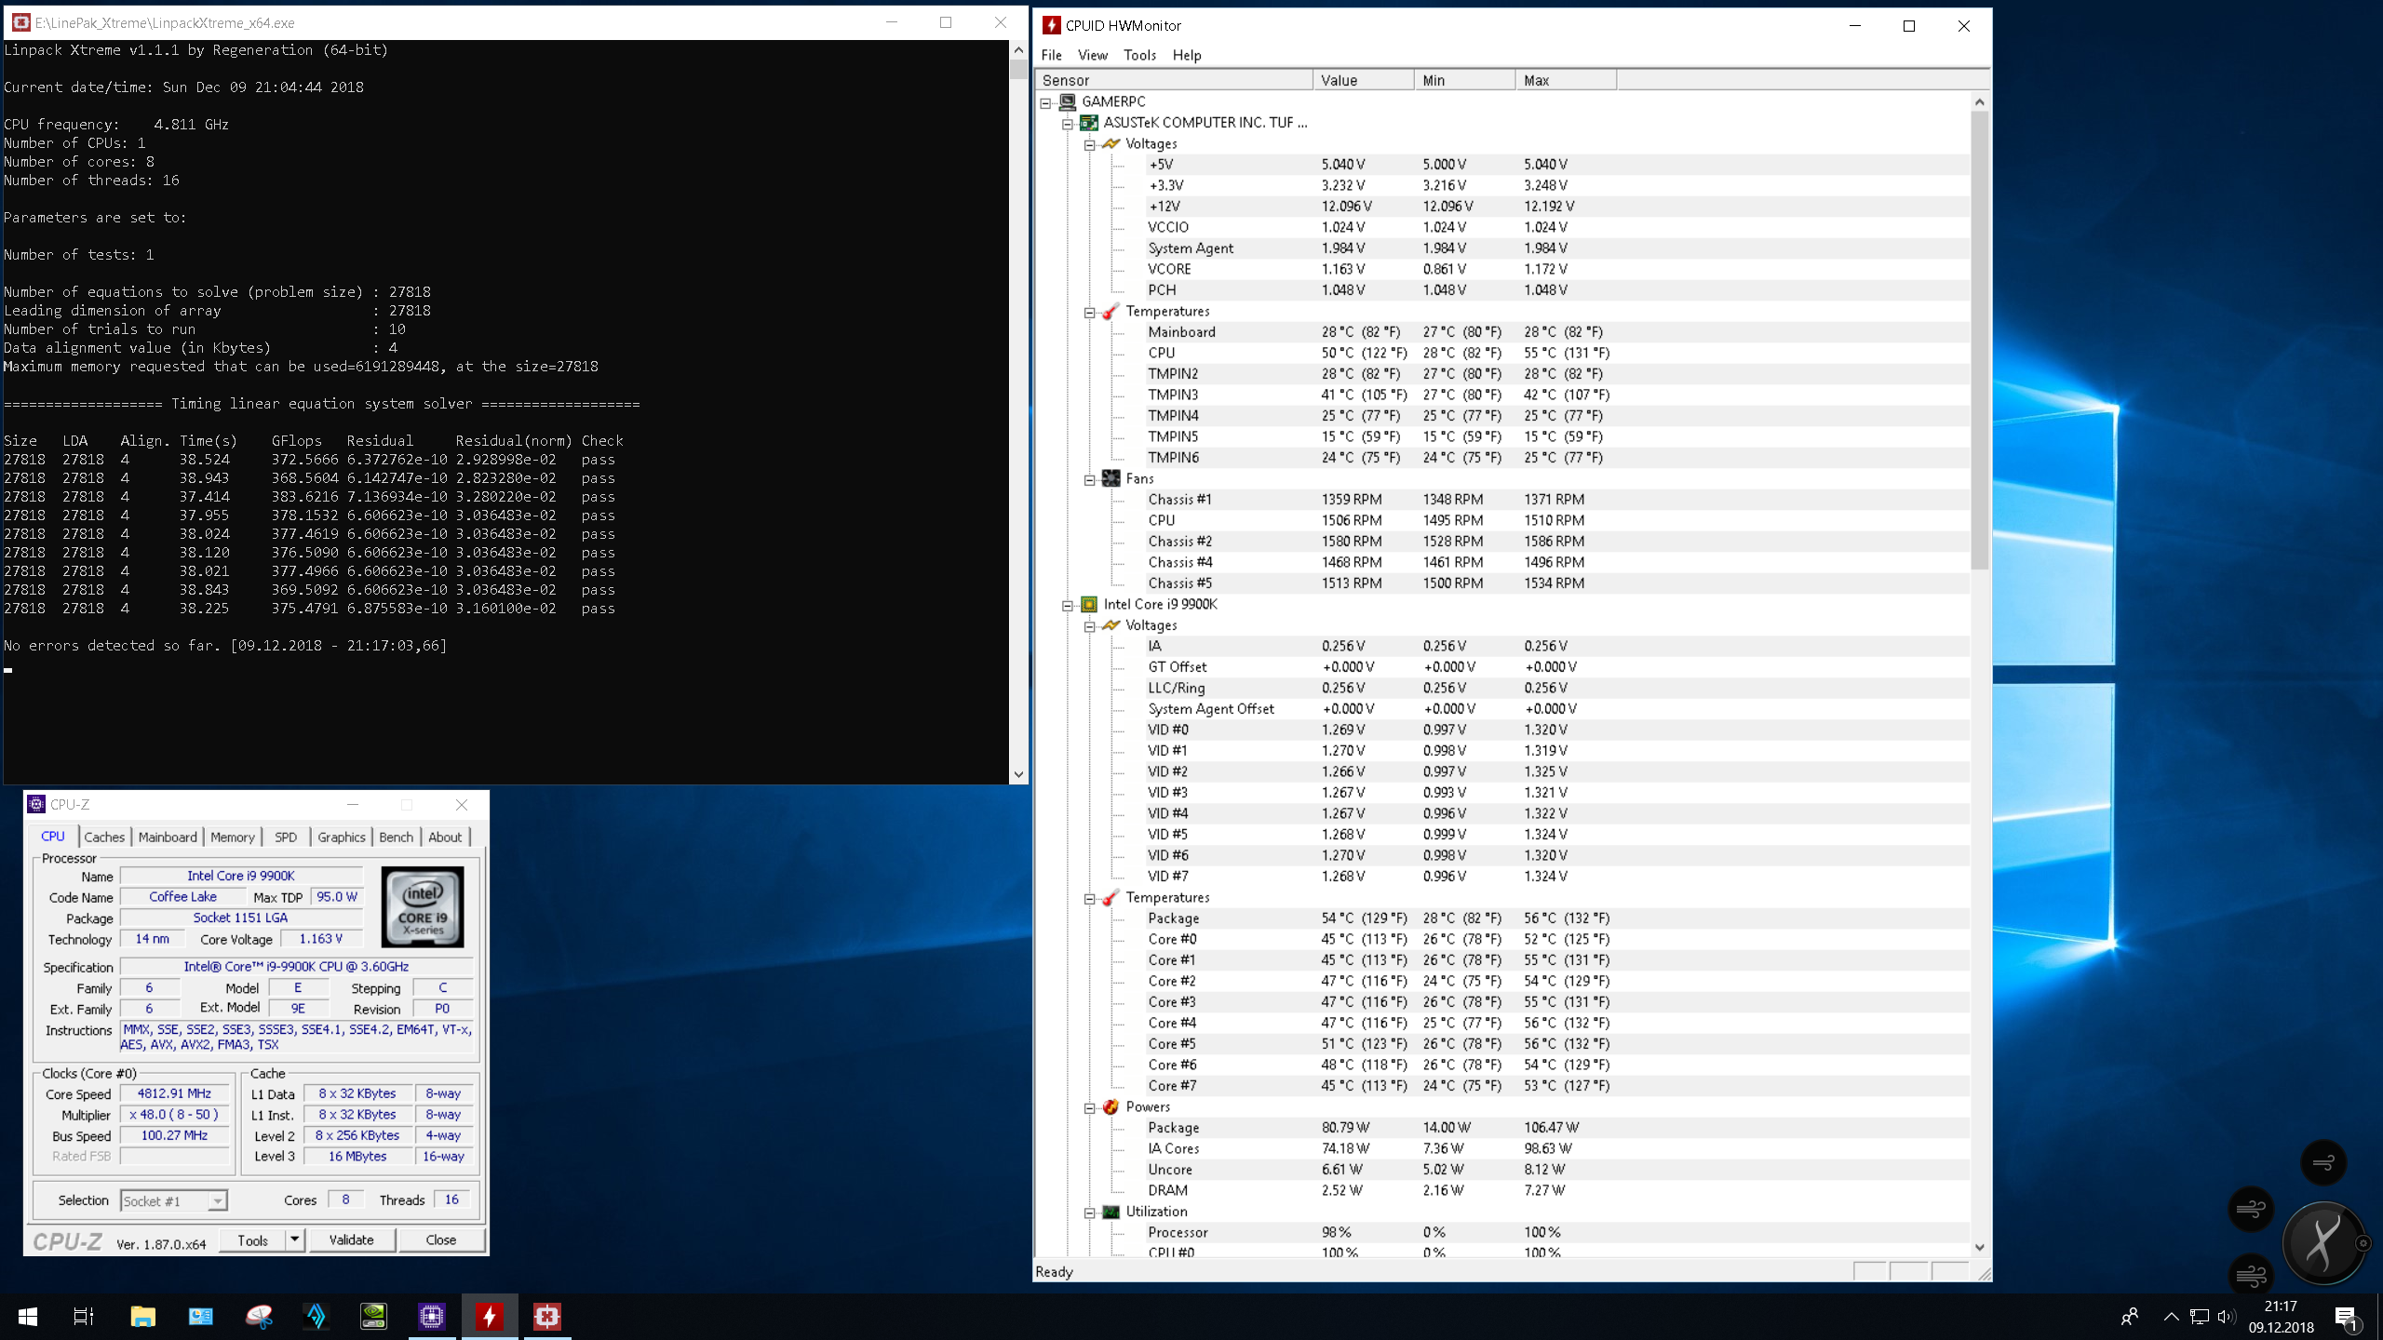Click the GAMERPC computer icon in HWMonitor
Image resolution: width=2383 pixels, height=1340 pixels.
coord(1068,101)
